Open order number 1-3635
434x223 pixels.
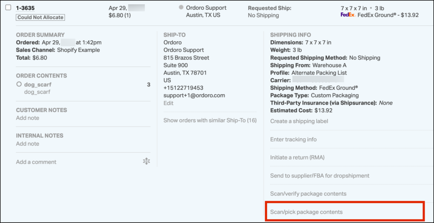click(25, 8)
